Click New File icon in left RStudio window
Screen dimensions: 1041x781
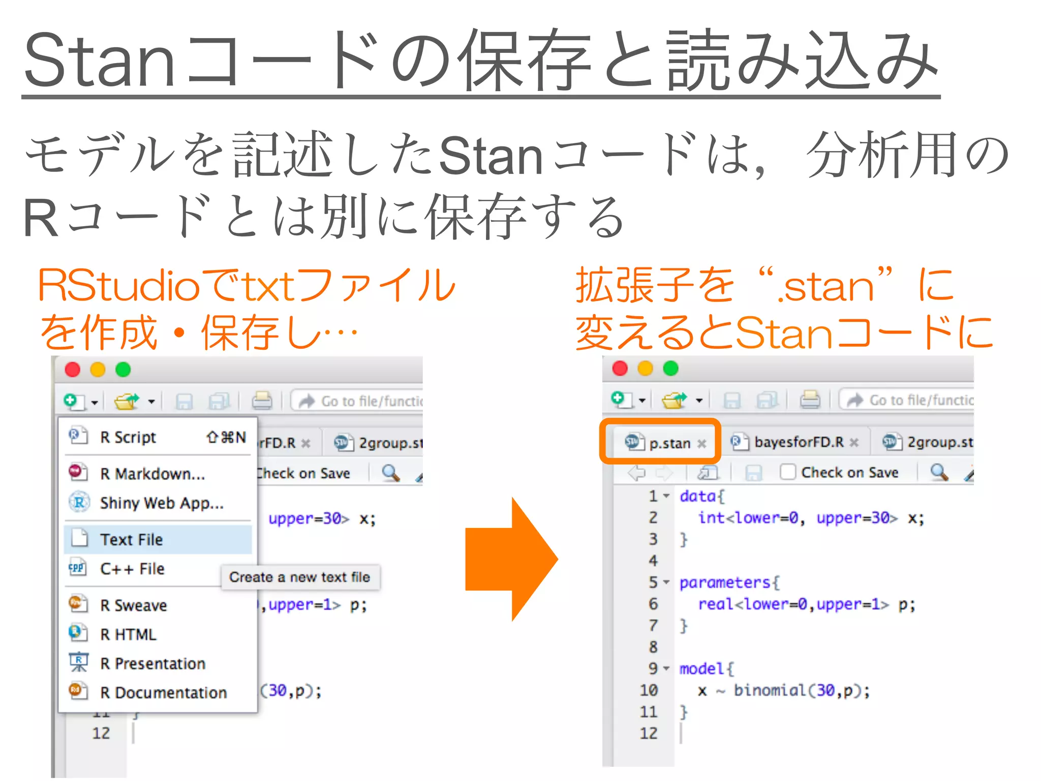click(75, 401)
